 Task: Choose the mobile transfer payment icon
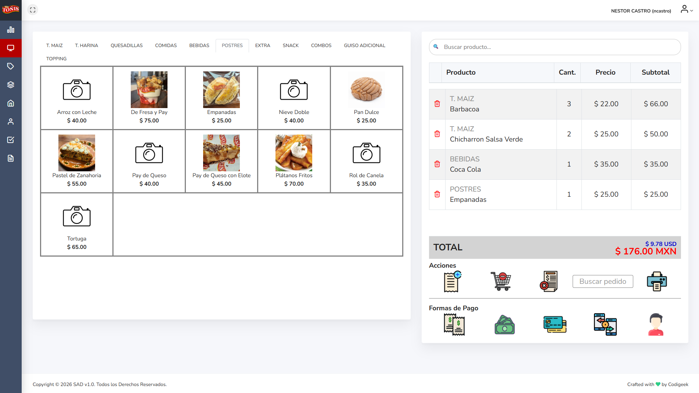[x=605, y=325]
